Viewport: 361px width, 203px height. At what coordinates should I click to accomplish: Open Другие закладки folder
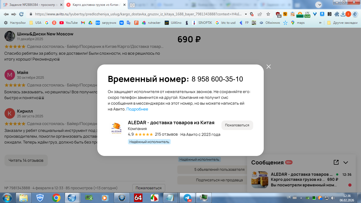[x=342, y=23]
